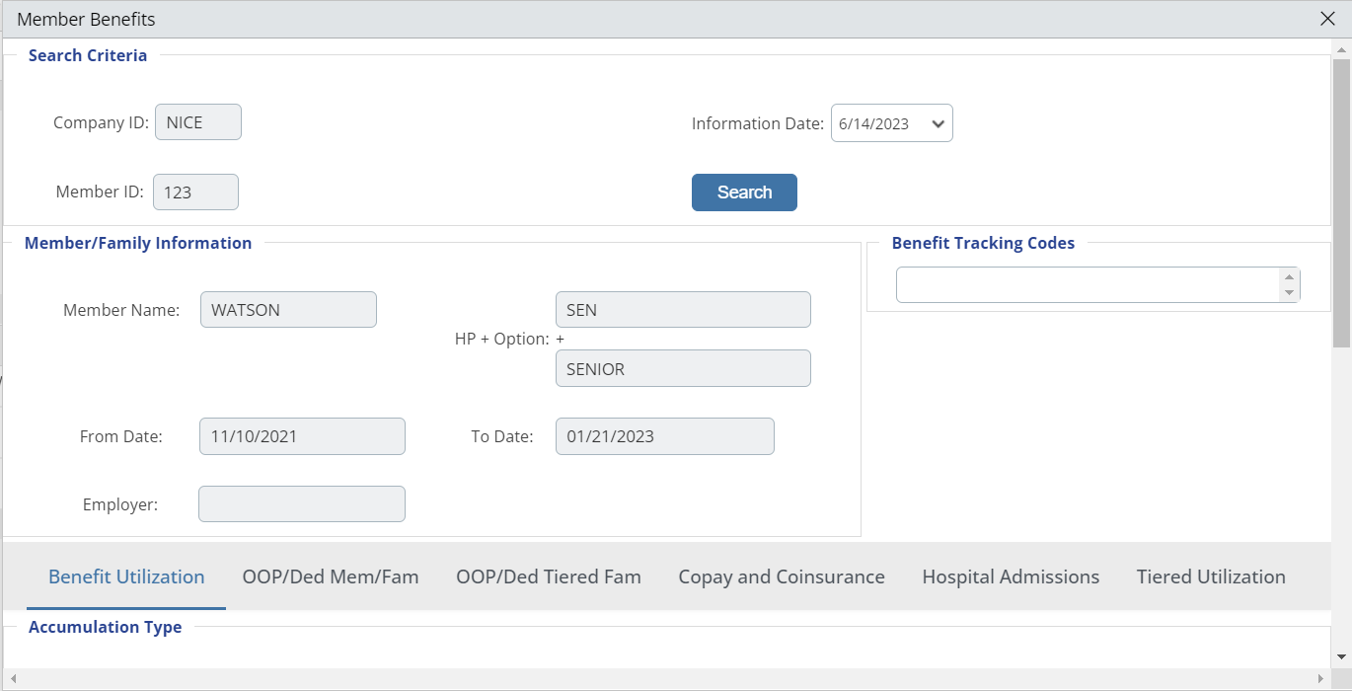
Task: Close the Member Benefits dialog
Action: coord(1328,19)
